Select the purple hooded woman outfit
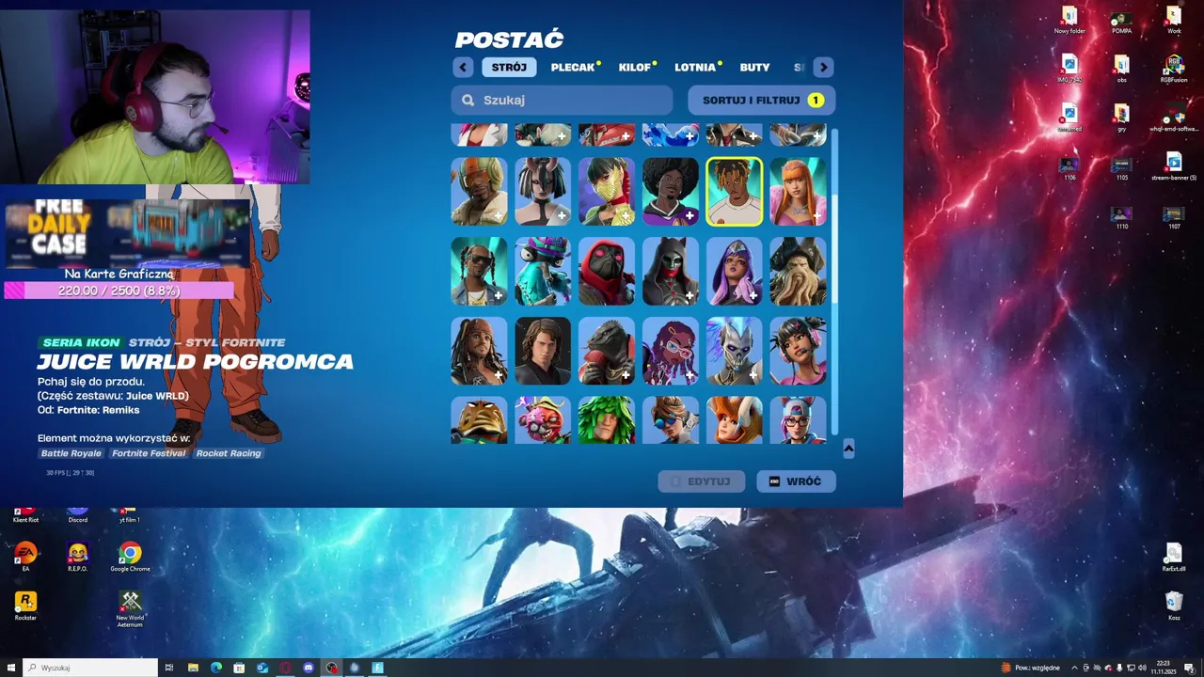This screenshot has height=677, width=1204. click(x=735, y=272)
